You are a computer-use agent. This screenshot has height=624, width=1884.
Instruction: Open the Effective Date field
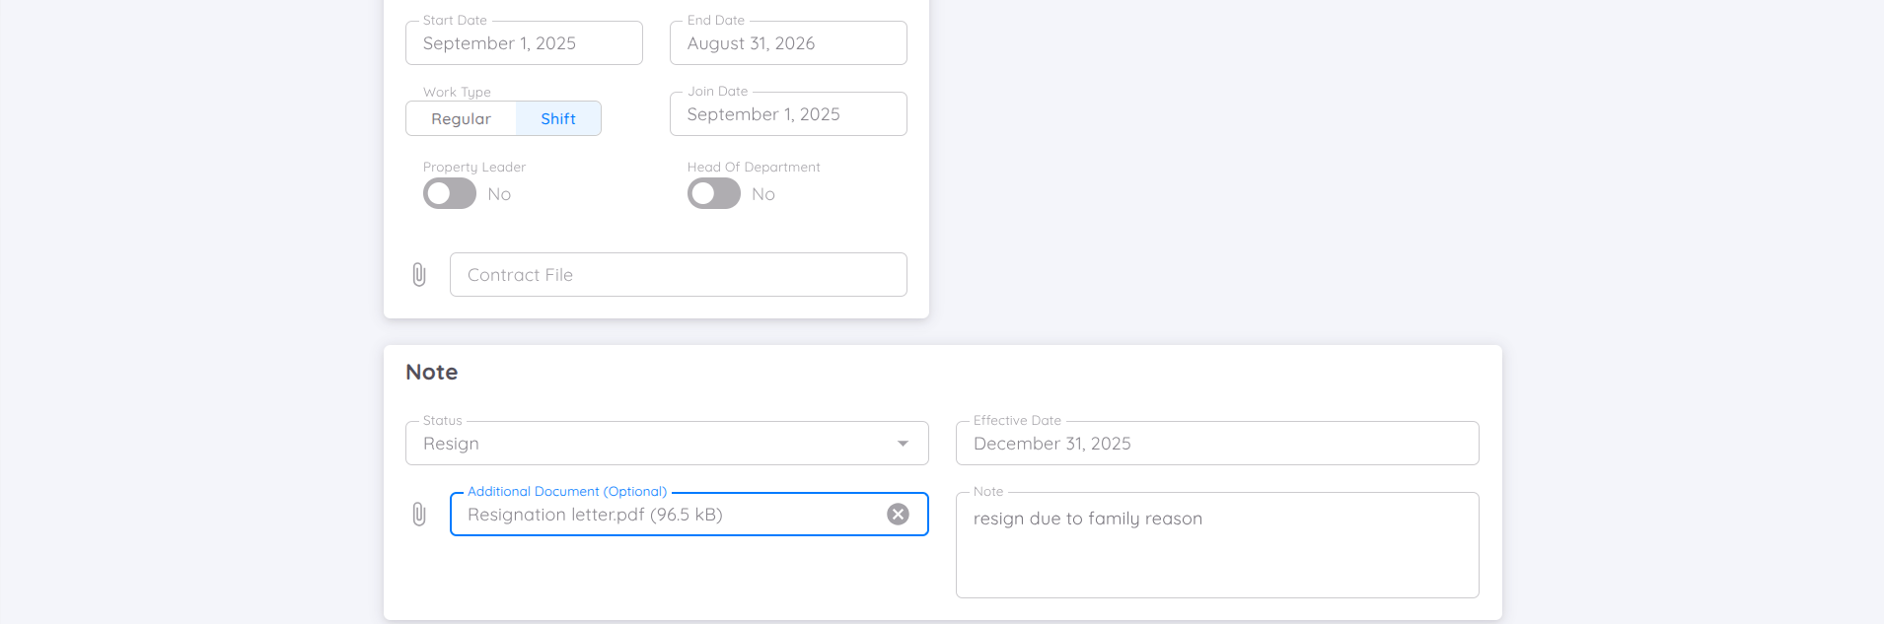1217,444
